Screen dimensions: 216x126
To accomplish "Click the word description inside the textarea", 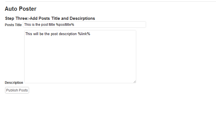I will tap(68, 34).
